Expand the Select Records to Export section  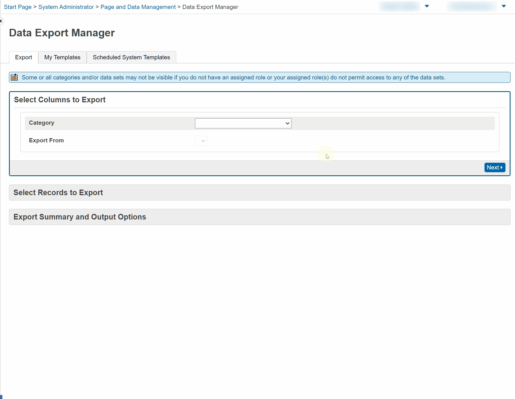58,192
